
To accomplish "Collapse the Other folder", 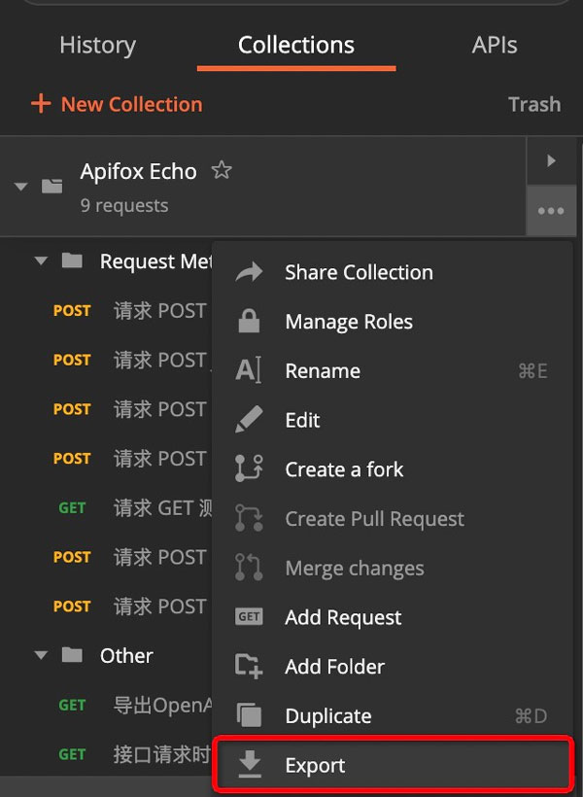I will click(x=41, y=655).
